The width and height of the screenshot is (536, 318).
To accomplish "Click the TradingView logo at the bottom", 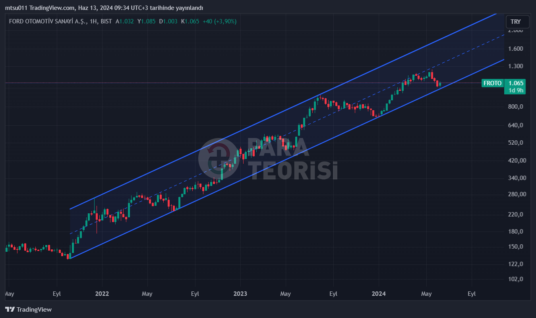I will click(x=28, y=310).
